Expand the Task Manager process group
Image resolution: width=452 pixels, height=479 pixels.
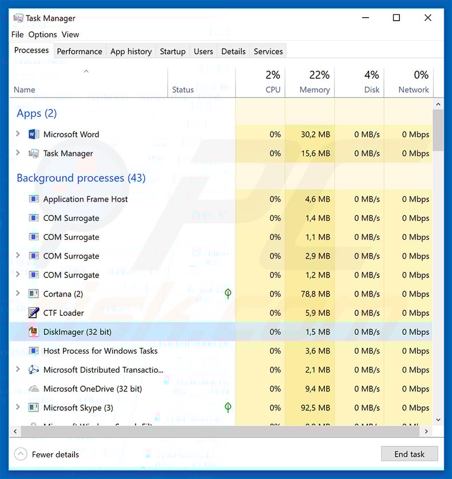(18, 153)
